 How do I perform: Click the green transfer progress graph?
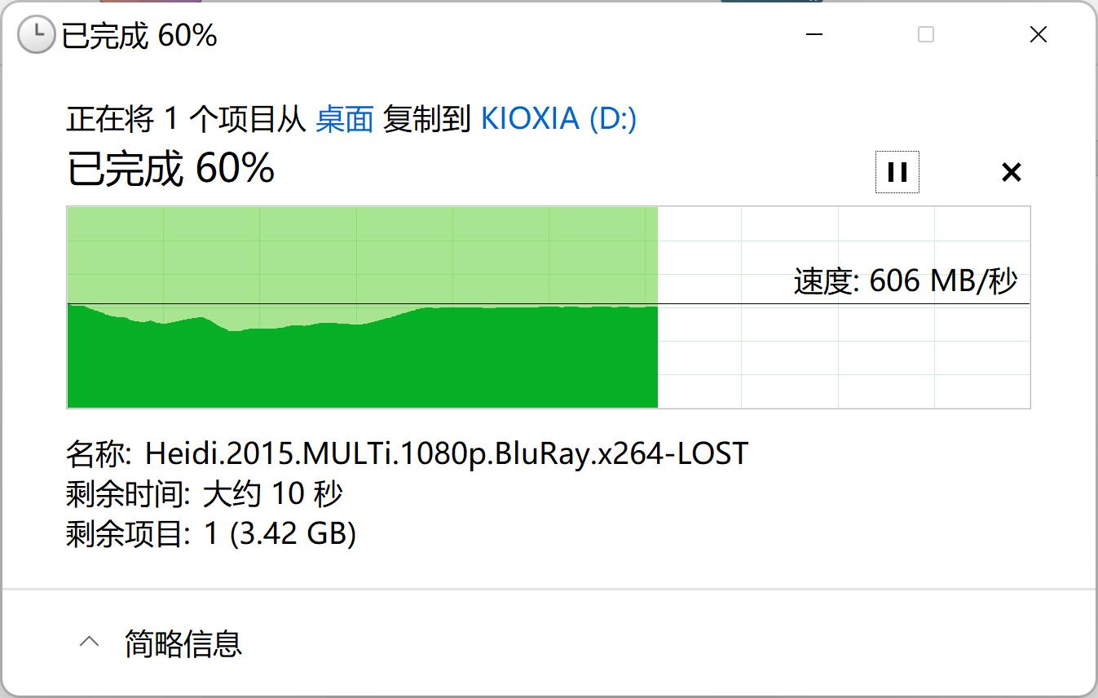point(359,359)
